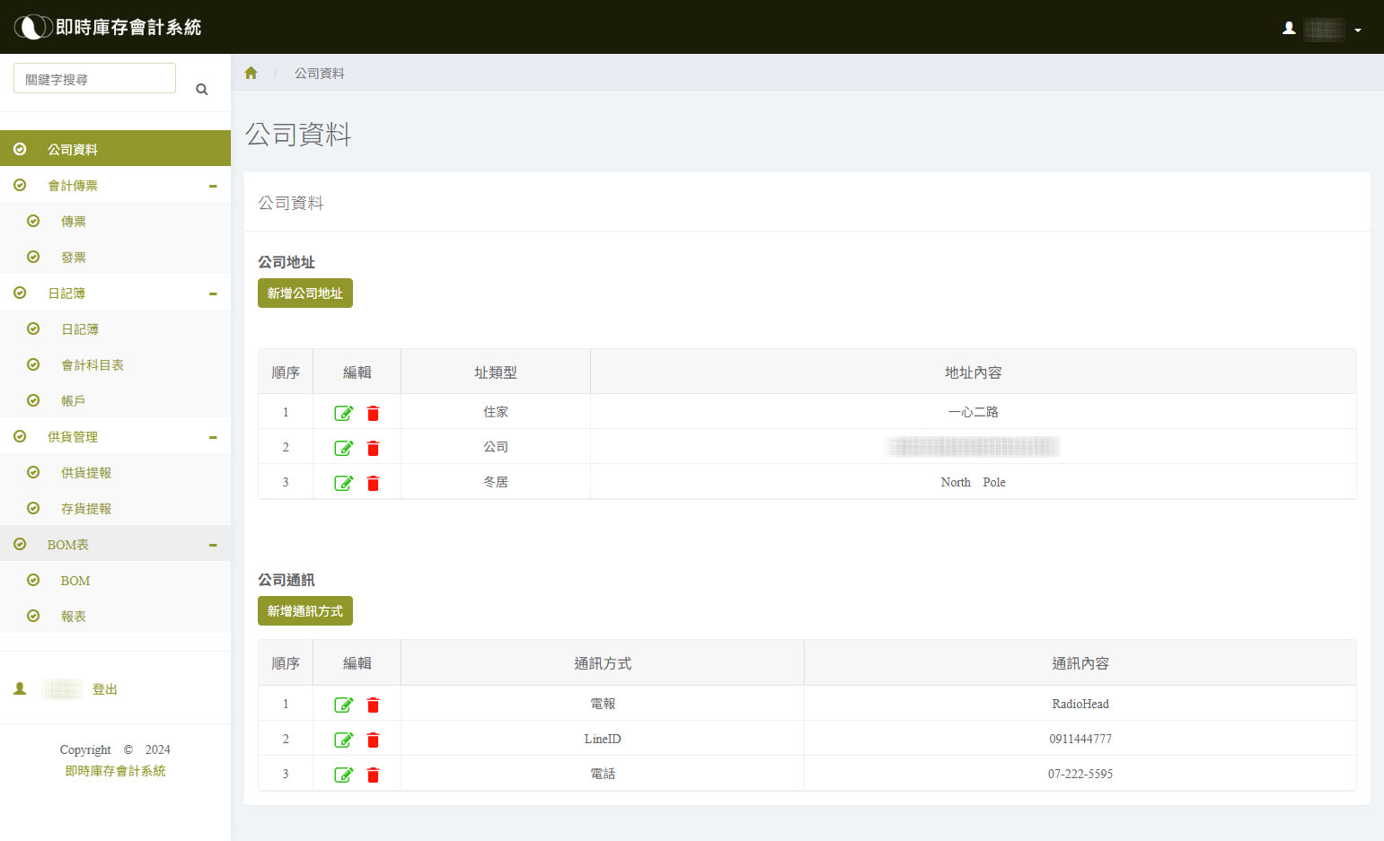
Task: Open the 供貨提報 sidebar item
Action: pyautogui.click(x=115, y=472)
